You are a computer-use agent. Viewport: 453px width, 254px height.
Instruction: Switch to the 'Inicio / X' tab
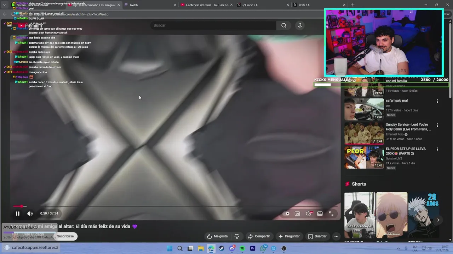click(x=263, y=5)
